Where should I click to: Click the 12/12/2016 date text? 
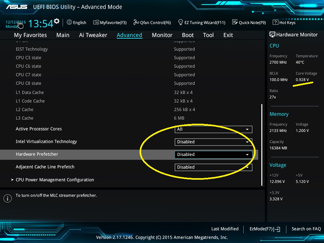coord(16,22)
